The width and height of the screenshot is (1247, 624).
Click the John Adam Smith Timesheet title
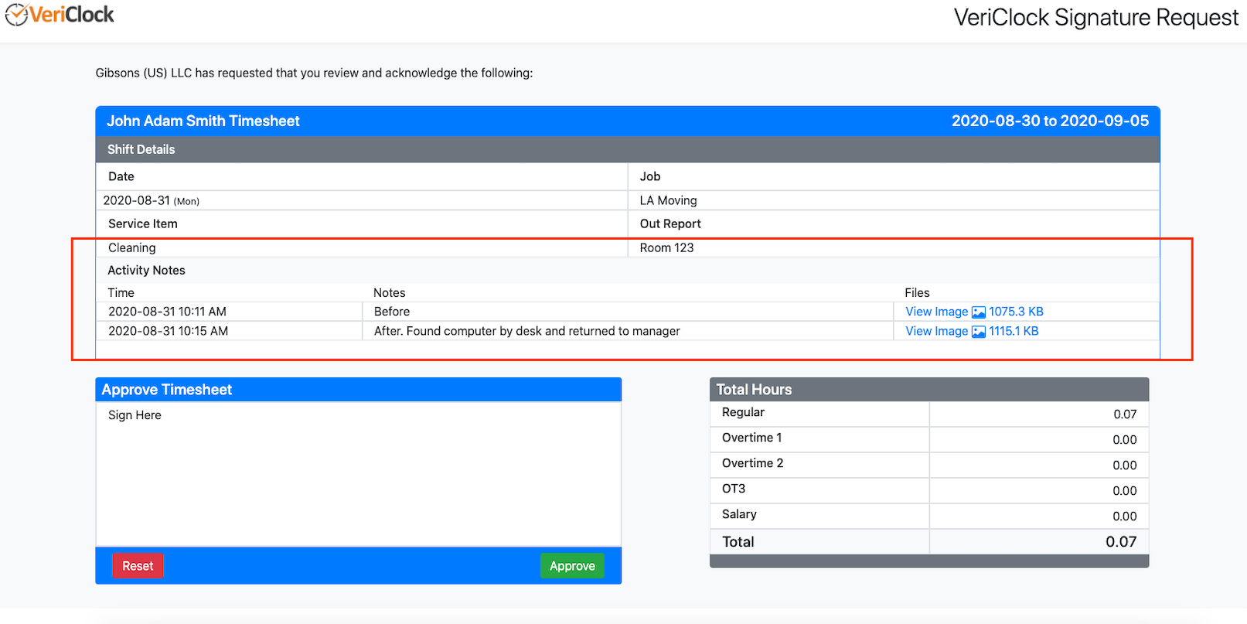tap(203, 121)
